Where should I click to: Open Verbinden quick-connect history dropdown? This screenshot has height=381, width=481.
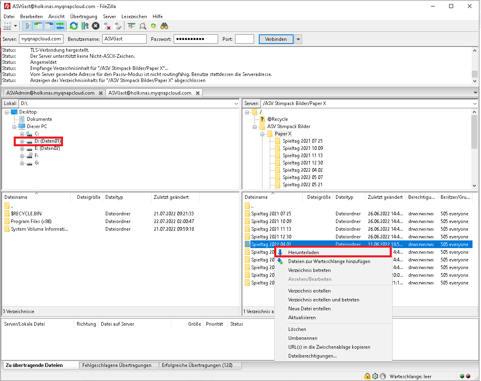298,39
